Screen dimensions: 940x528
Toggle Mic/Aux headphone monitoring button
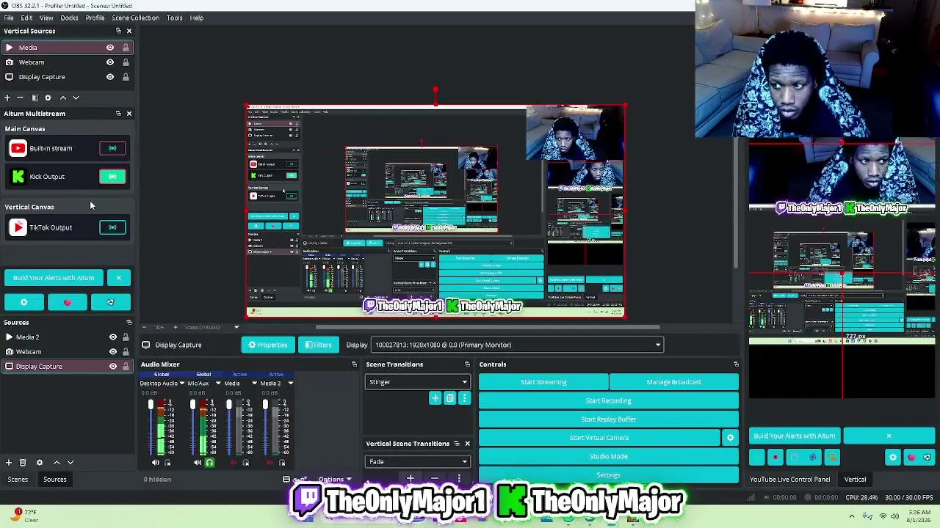pyautogui.click(x=209, y=463)
